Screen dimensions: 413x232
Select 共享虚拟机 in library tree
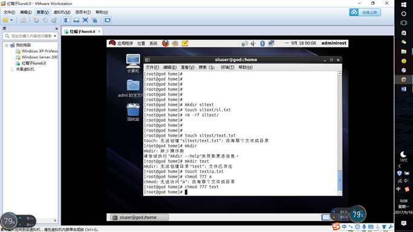tap(22, 69)
